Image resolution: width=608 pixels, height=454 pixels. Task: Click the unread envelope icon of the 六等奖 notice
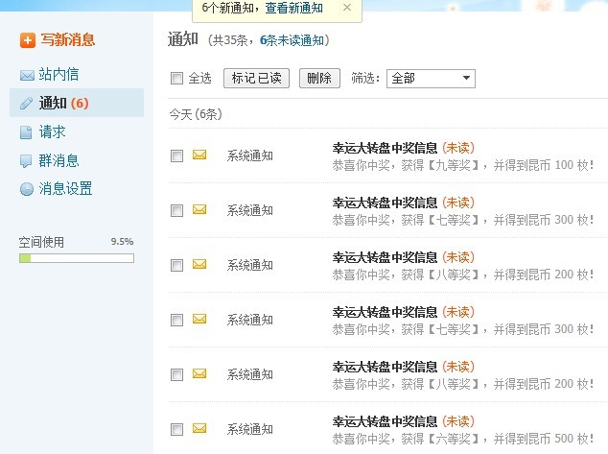click(199, 428)
